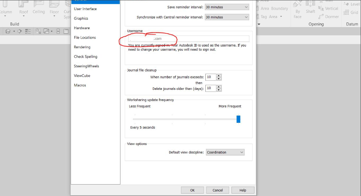Image resolution: width=361 pixels, height=196 pixels.
Task: Expand Synchronize with Central reminder interval dropdown
Action: 227,17
